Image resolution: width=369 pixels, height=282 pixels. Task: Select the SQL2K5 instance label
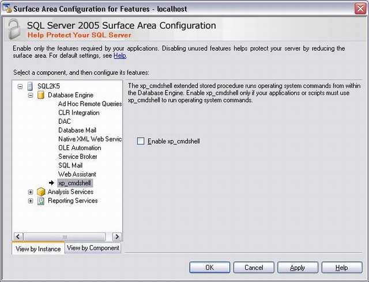point(48,86)
